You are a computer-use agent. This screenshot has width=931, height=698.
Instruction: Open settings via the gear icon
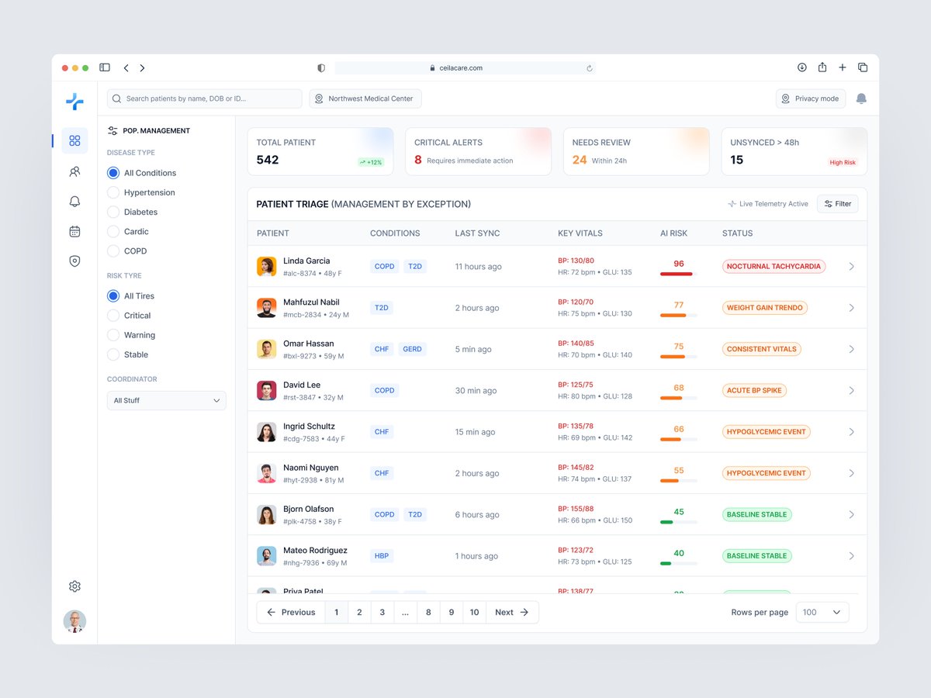pos(74,586)
